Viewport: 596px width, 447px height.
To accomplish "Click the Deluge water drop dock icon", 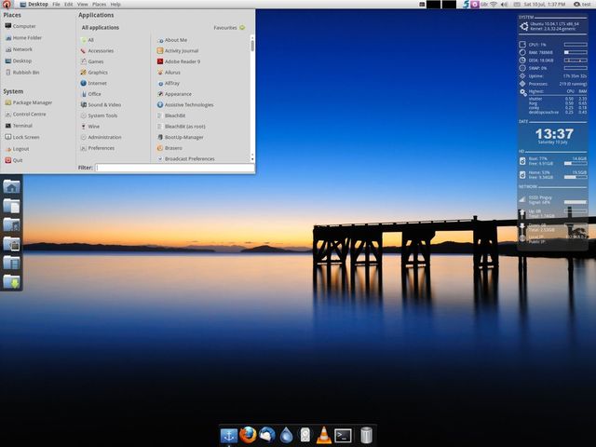I will (x=287, y=435).
